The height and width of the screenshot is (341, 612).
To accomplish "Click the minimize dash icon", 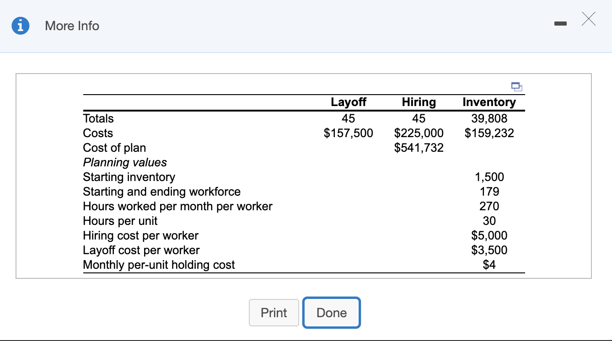I will tap(560, 23).
